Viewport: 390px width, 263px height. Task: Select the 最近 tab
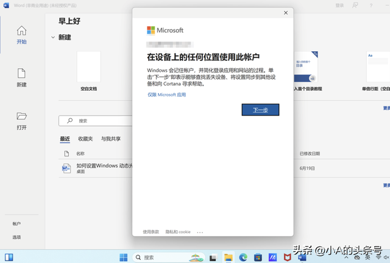65,139
